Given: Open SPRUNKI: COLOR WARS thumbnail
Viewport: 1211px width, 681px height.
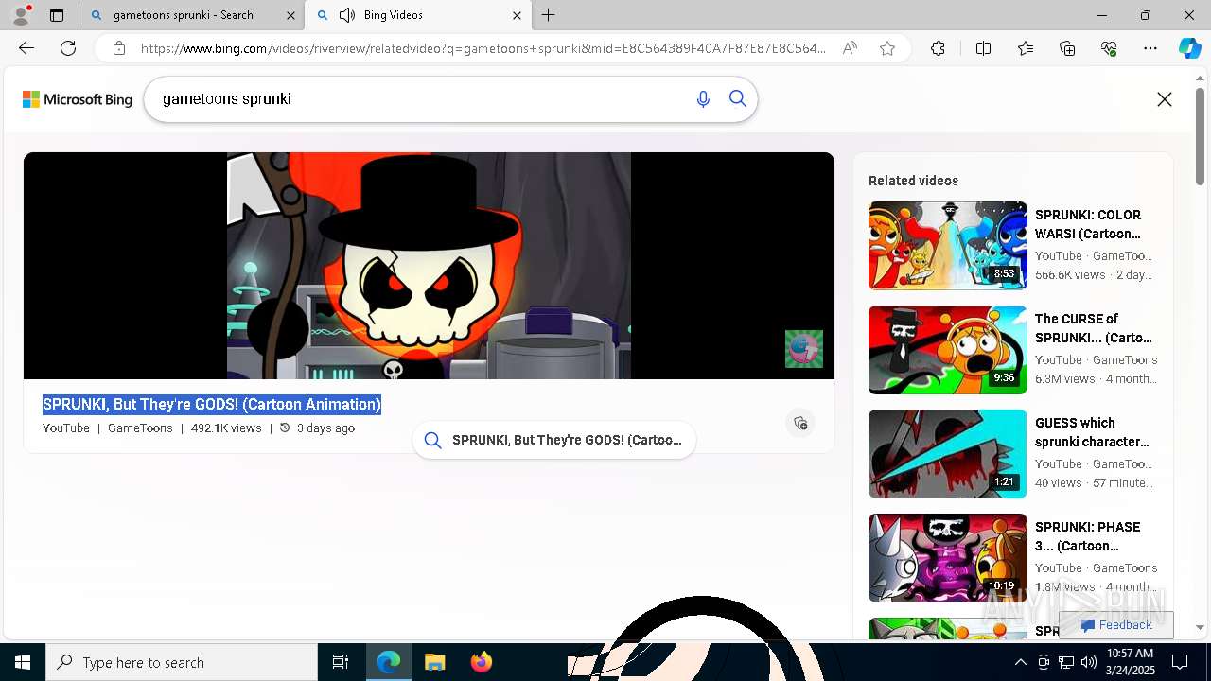Looking at the screenshot, I should pyautogui.click(x=947, y=245).
